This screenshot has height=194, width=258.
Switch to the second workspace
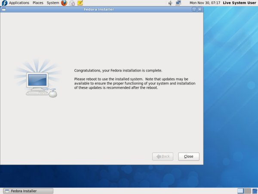[248, 191]
